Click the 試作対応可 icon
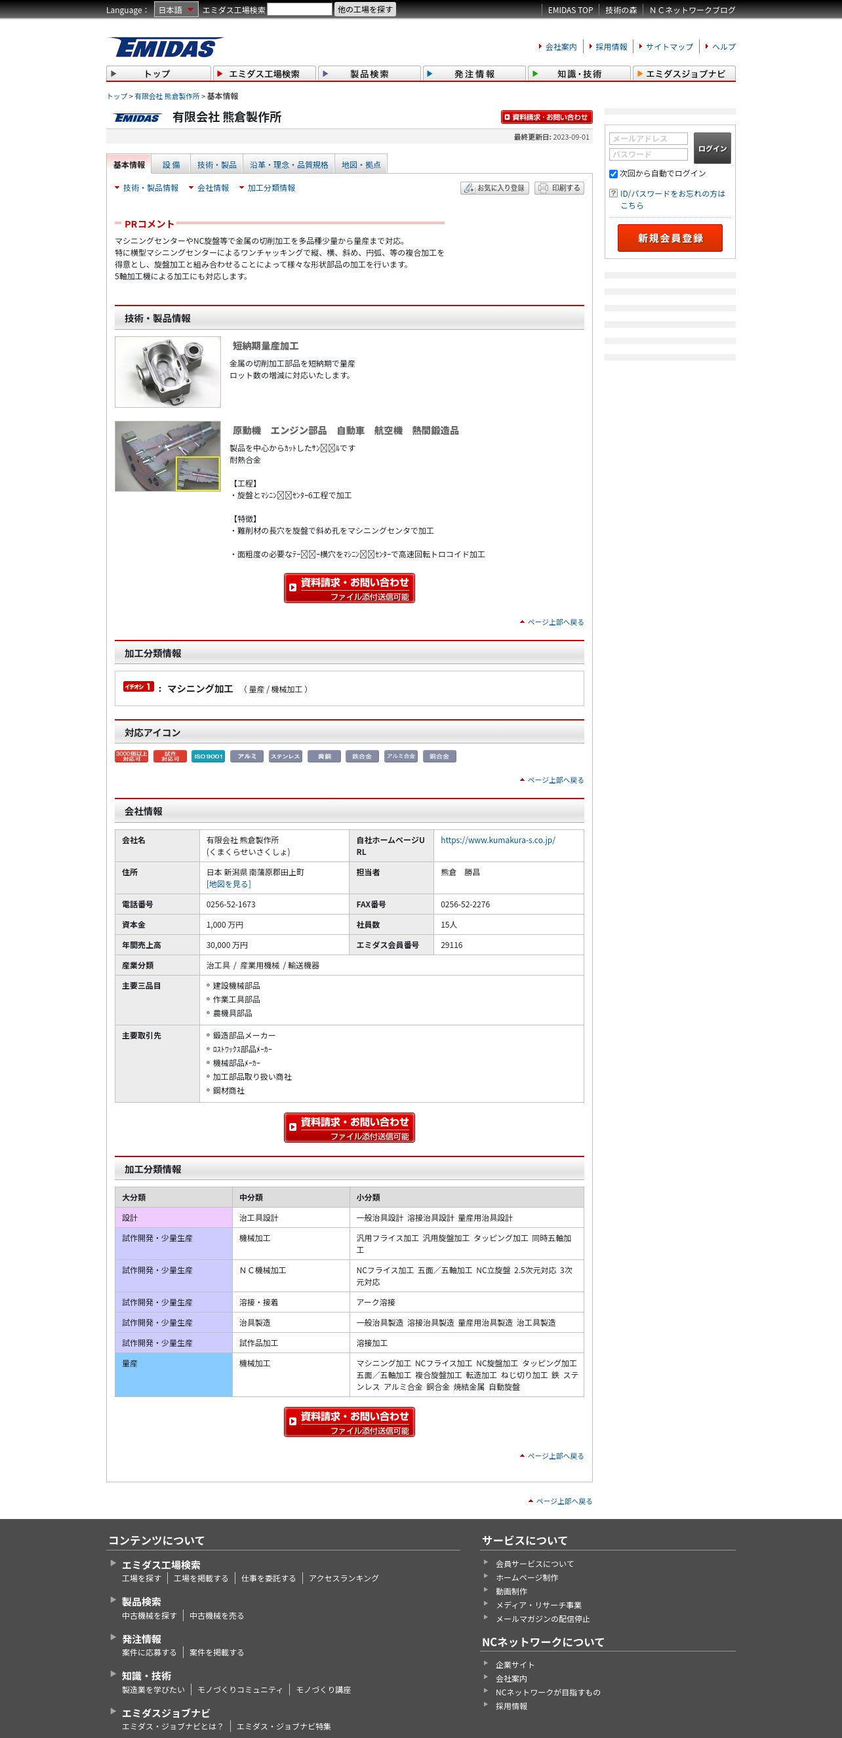842x1738 pixels. [170, 757]
